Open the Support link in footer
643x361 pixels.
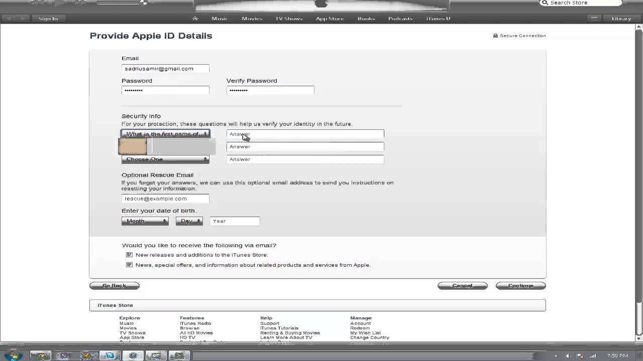point(270,323)
